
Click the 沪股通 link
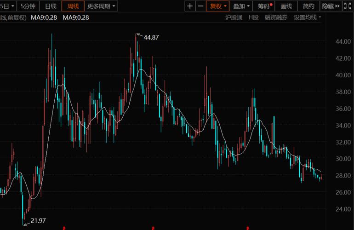[x=234, y=17]
